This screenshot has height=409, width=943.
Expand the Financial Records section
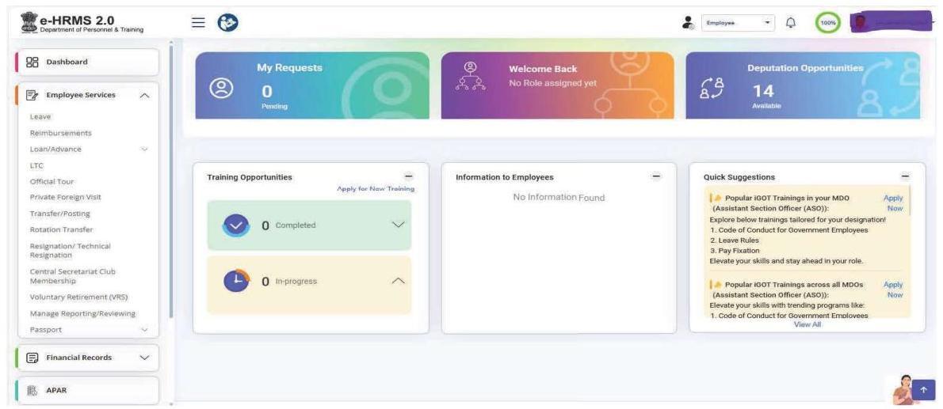(x=144, y=357)
